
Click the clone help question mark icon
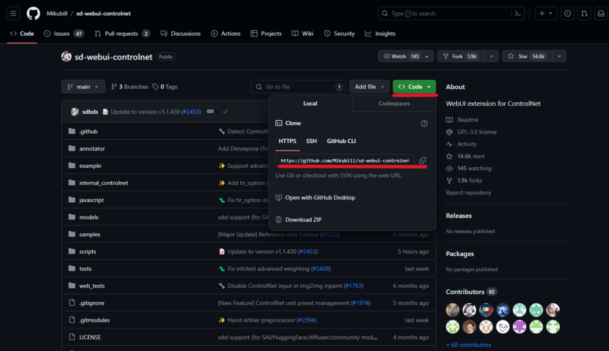[x=424, y=123]
